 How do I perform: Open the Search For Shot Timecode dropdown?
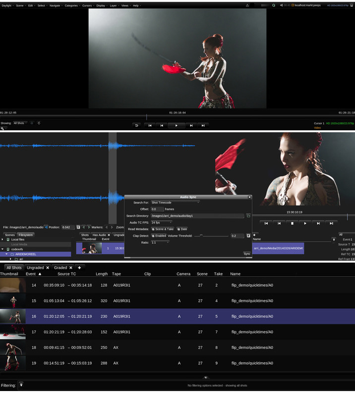pos(175,202)
